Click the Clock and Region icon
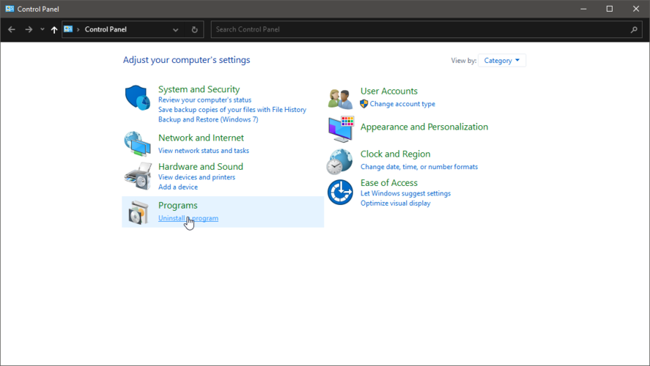The height and width of the screenshot is (366, 650). 340,161
